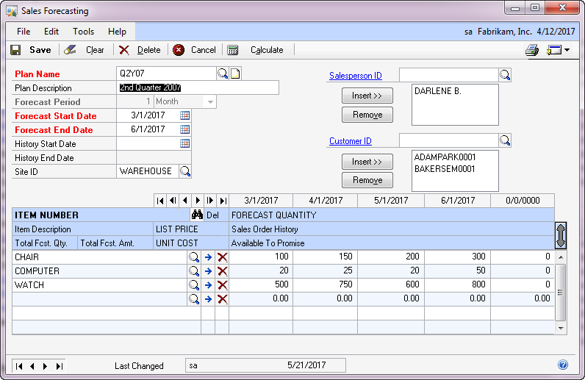Image resolution: width=585 pixels, height=380 pixels.
Task: Click the binoculars find icon by Item Number
Action: point(197,215)
